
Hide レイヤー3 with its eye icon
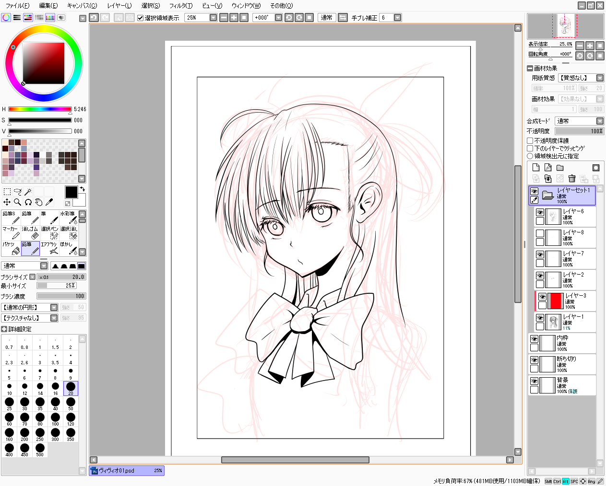point(542,297)
